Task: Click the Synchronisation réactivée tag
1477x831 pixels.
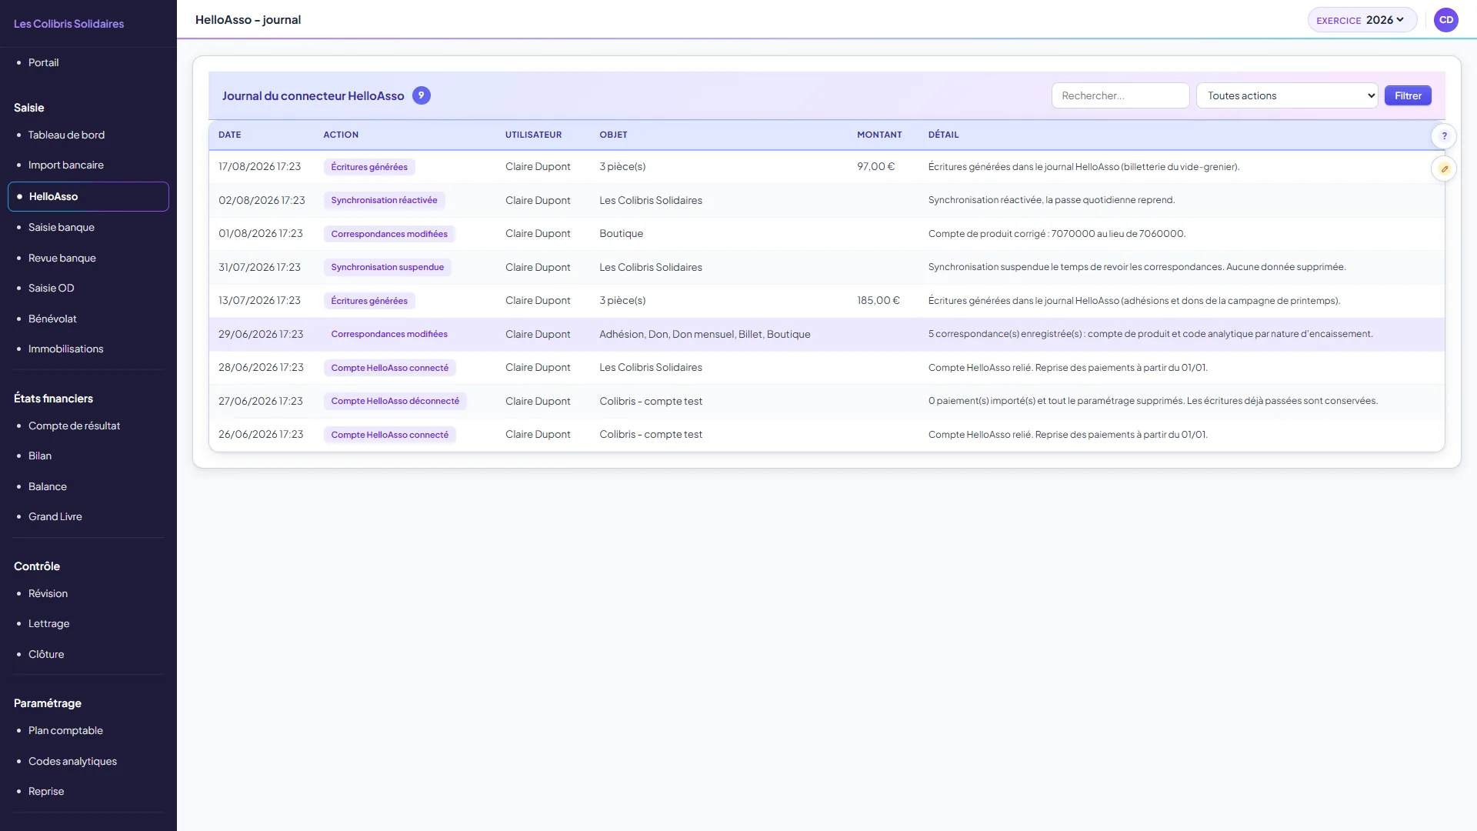Action: point(384,200)
